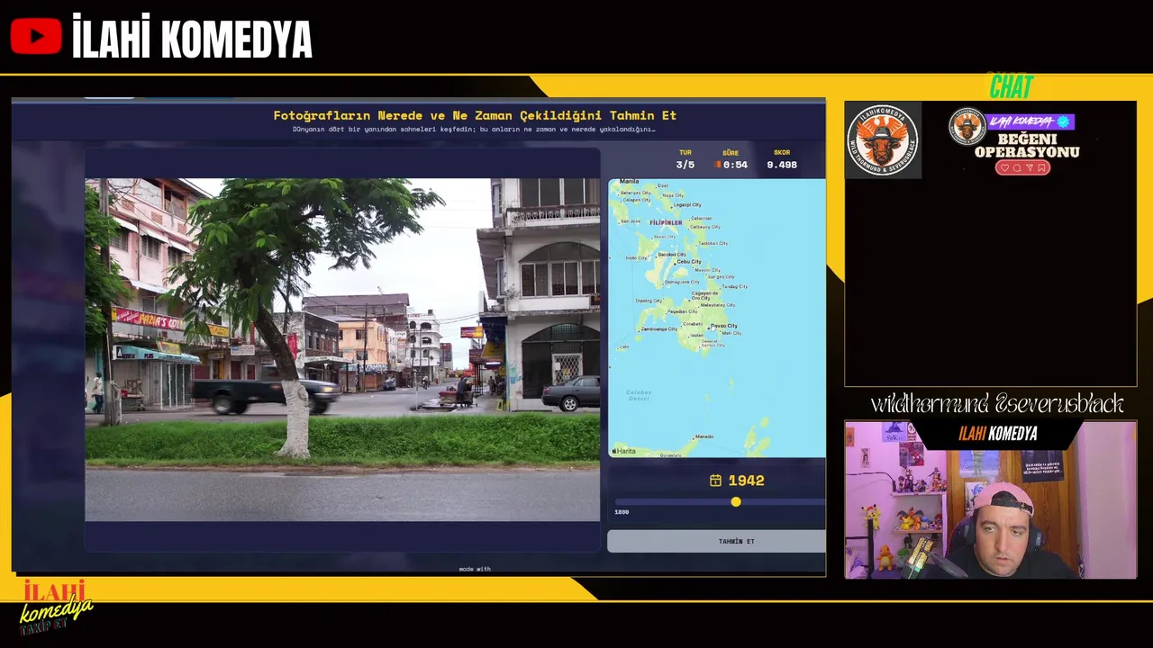Click the Beğeni Operasyonu banner
Image resolution: width=1153 pixels, height=648 pixels.
(x=1016, y=143)
